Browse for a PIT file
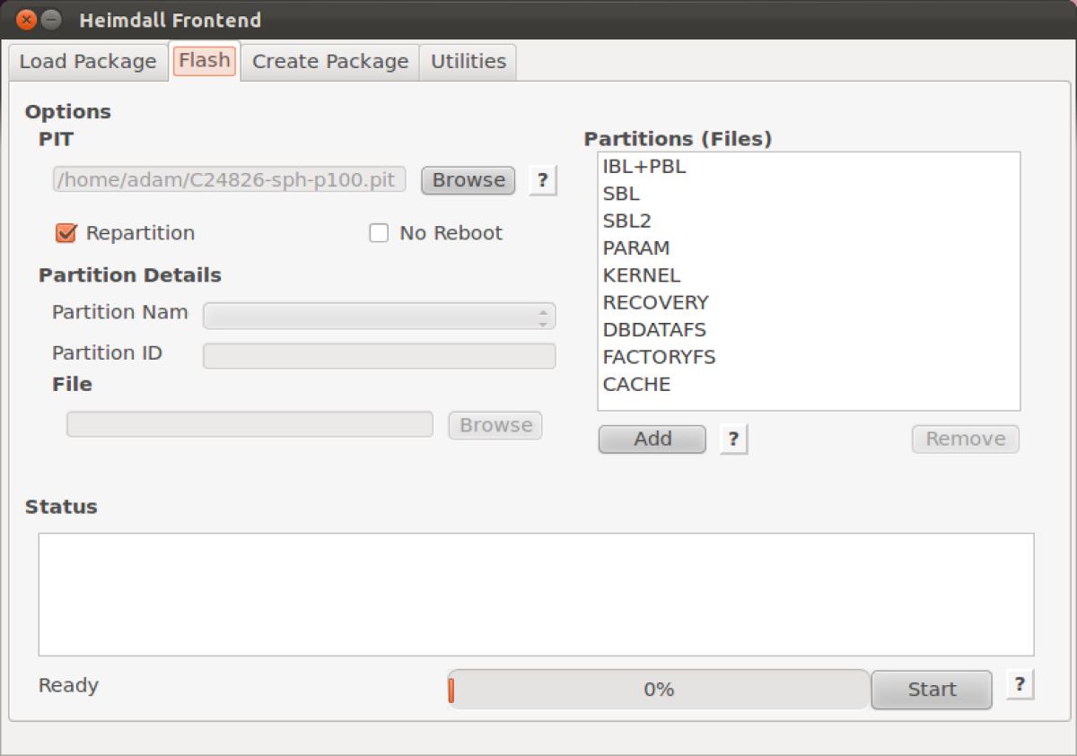 467,180
